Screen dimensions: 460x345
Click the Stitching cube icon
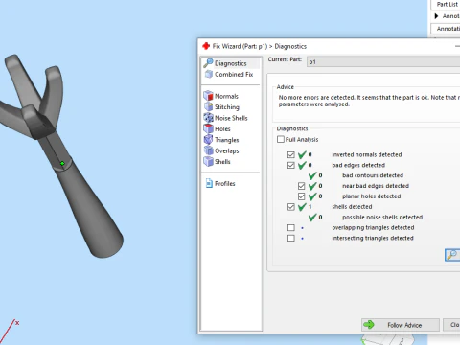coord(208,106)
